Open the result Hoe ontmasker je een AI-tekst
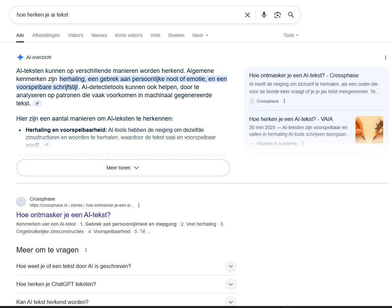The height and width of the screenshot is (308, 392). (63, 215)
